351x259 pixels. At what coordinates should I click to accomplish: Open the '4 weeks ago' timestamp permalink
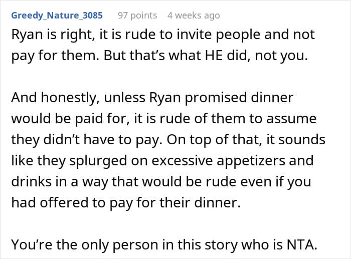click(x=194, y=16)
